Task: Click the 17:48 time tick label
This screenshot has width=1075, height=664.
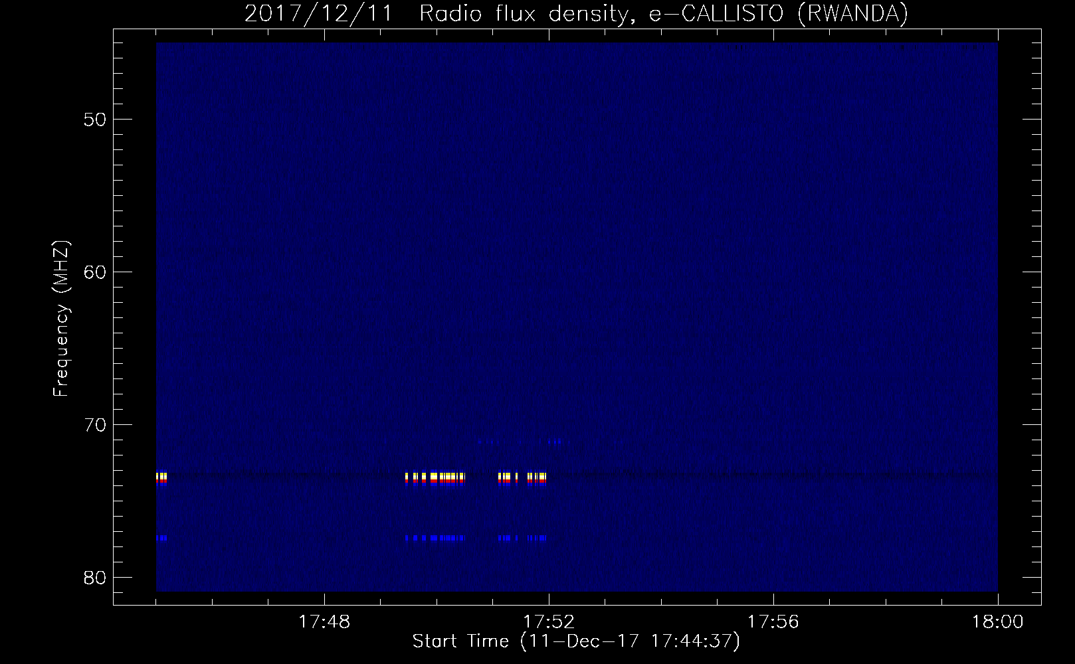Action: 324,622
